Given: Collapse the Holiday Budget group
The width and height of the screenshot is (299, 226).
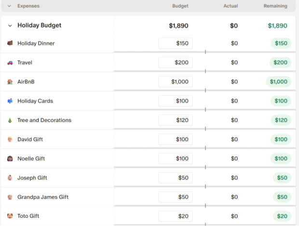Looking at the screenshot, I should (10, 26).
